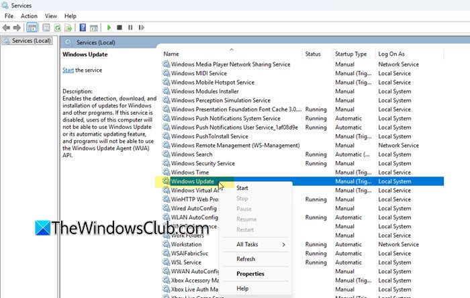Click gear icon beside Windows PushToInstall Service
Screen dimensions: 470x298
tap(166, 136)
